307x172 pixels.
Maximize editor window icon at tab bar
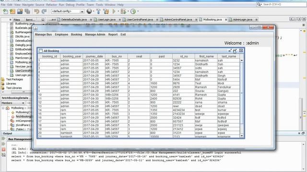[x=304, y=19]
